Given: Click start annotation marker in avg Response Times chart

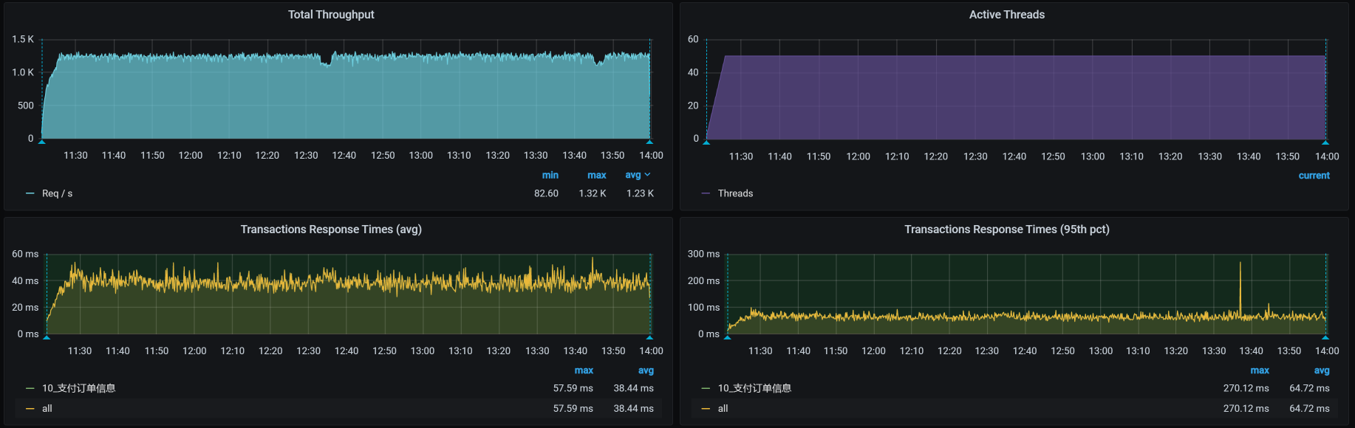Looking at the screenshot, I should [47, 336].
